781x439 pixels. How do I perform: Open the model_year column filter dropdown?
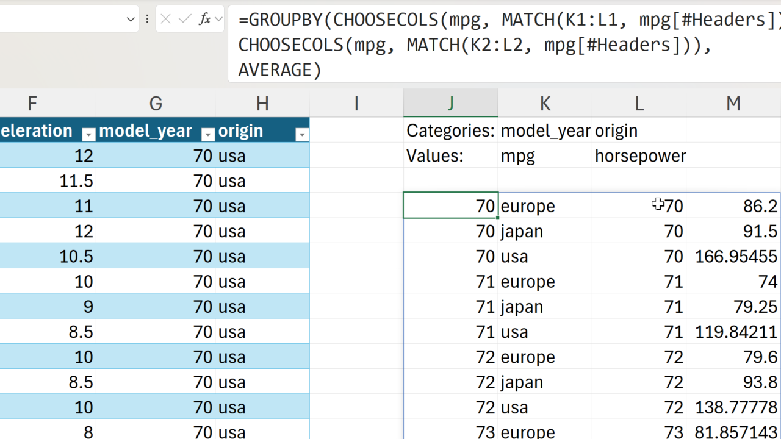(x=208, y=135)
